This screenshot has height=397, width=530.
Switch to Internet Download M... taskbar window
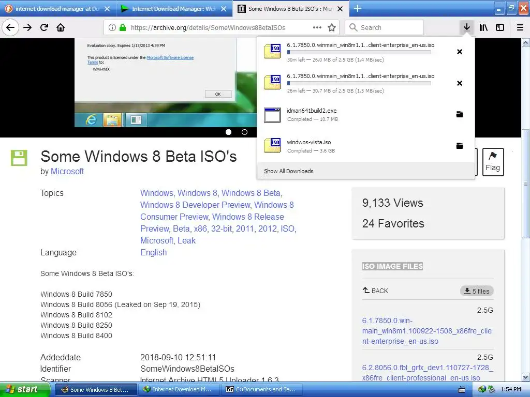179,390
